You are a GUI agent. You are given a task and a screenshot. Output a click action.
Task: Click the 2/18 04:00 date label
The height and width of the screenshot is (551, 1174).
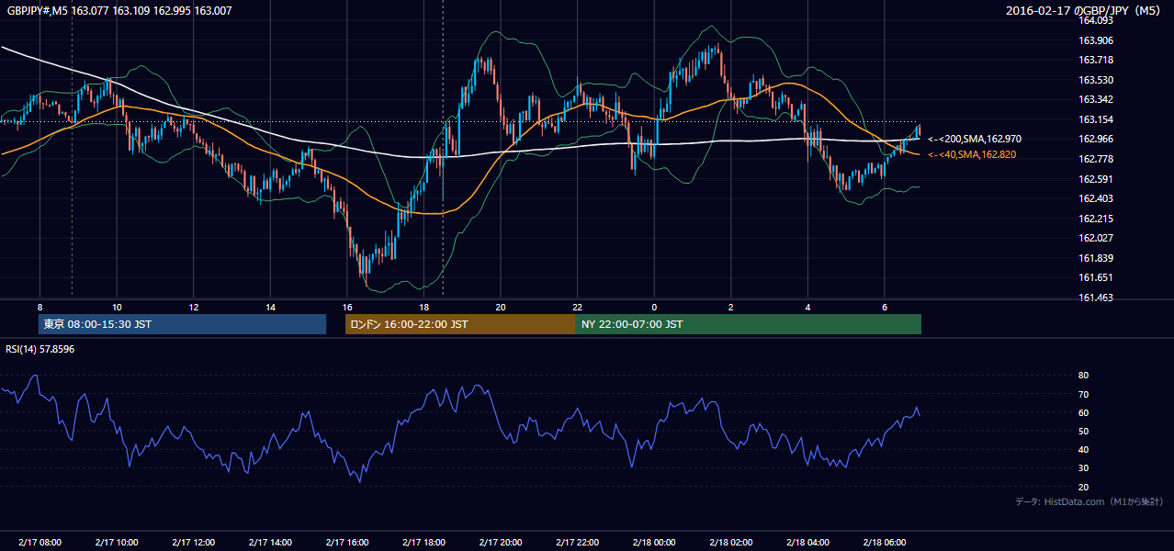click(807, 543)
